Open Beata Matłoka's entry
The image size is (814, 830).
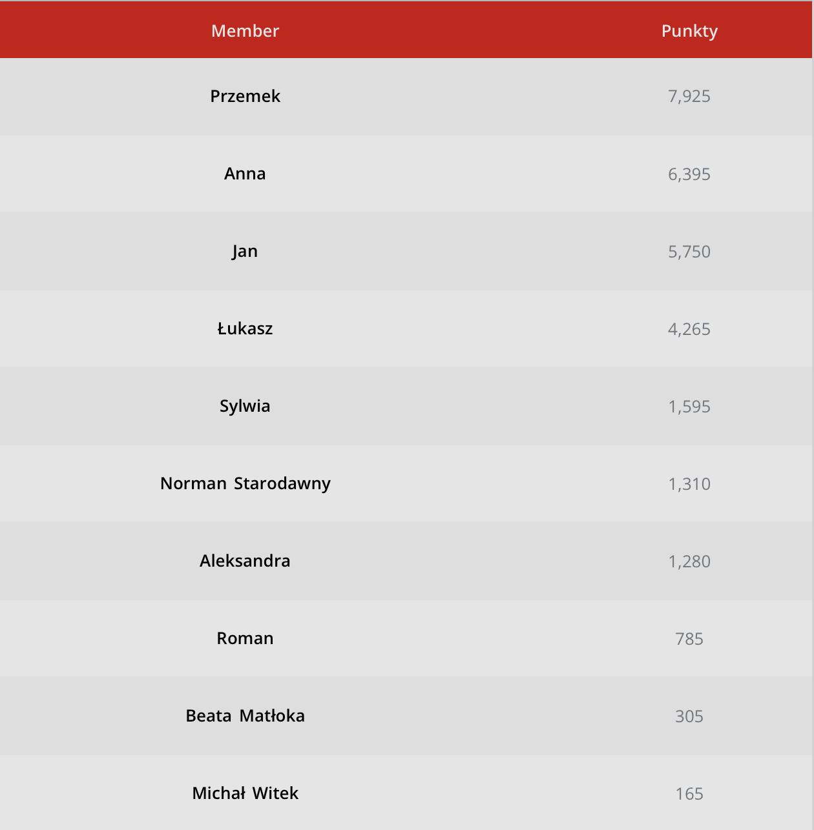(x=245, y=716)
